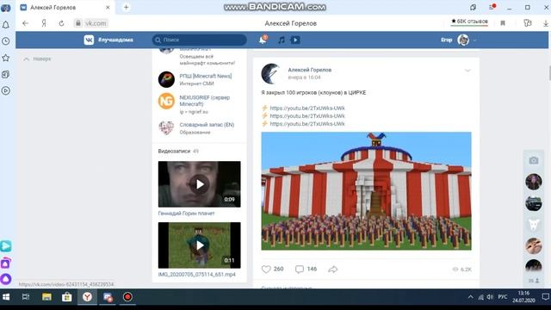Click the VK video play icon in header
The image size is (551, 310).
click(295, 40)
